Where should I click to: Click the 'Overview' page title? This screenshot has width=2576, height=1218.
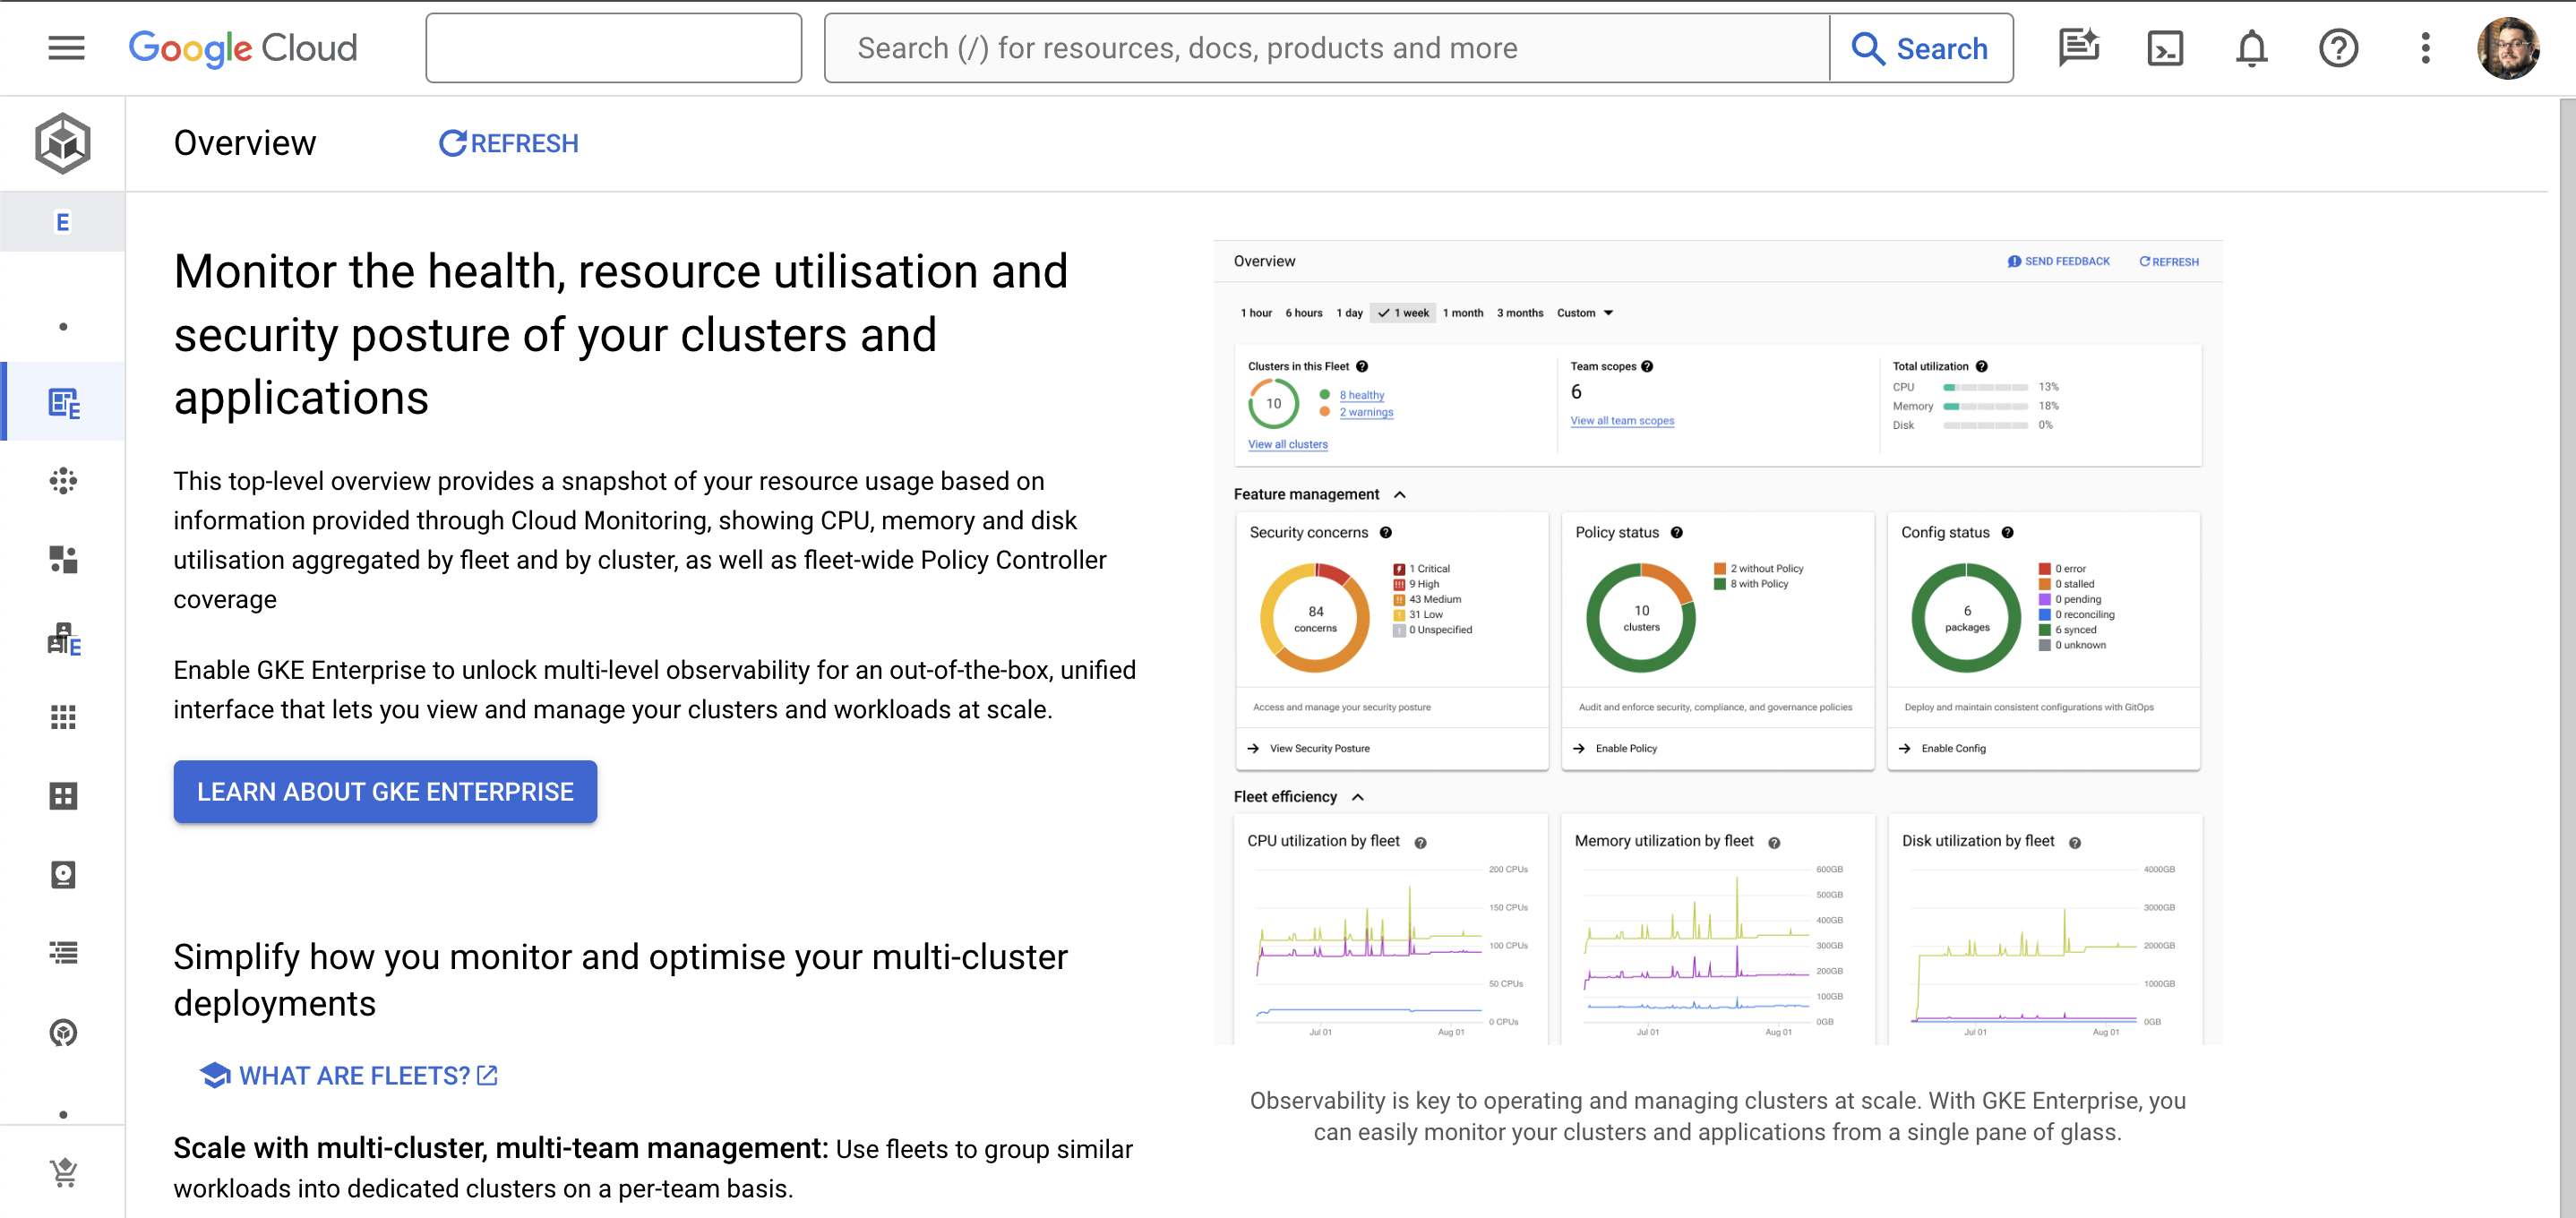(x=245, y=143)
